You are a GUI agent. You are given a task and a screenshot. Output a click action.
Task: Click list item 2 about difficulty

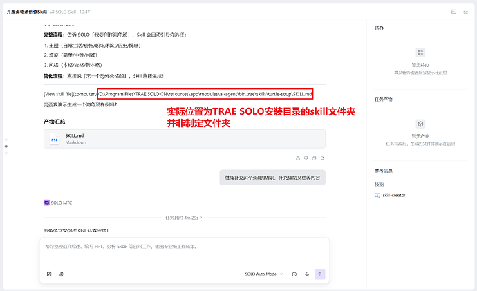[x=71, y=55]
